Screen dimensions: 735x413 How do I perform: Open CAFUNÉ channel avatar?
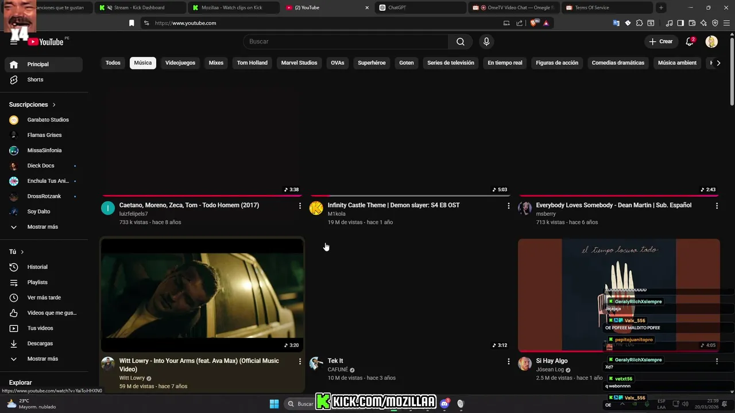316,364
